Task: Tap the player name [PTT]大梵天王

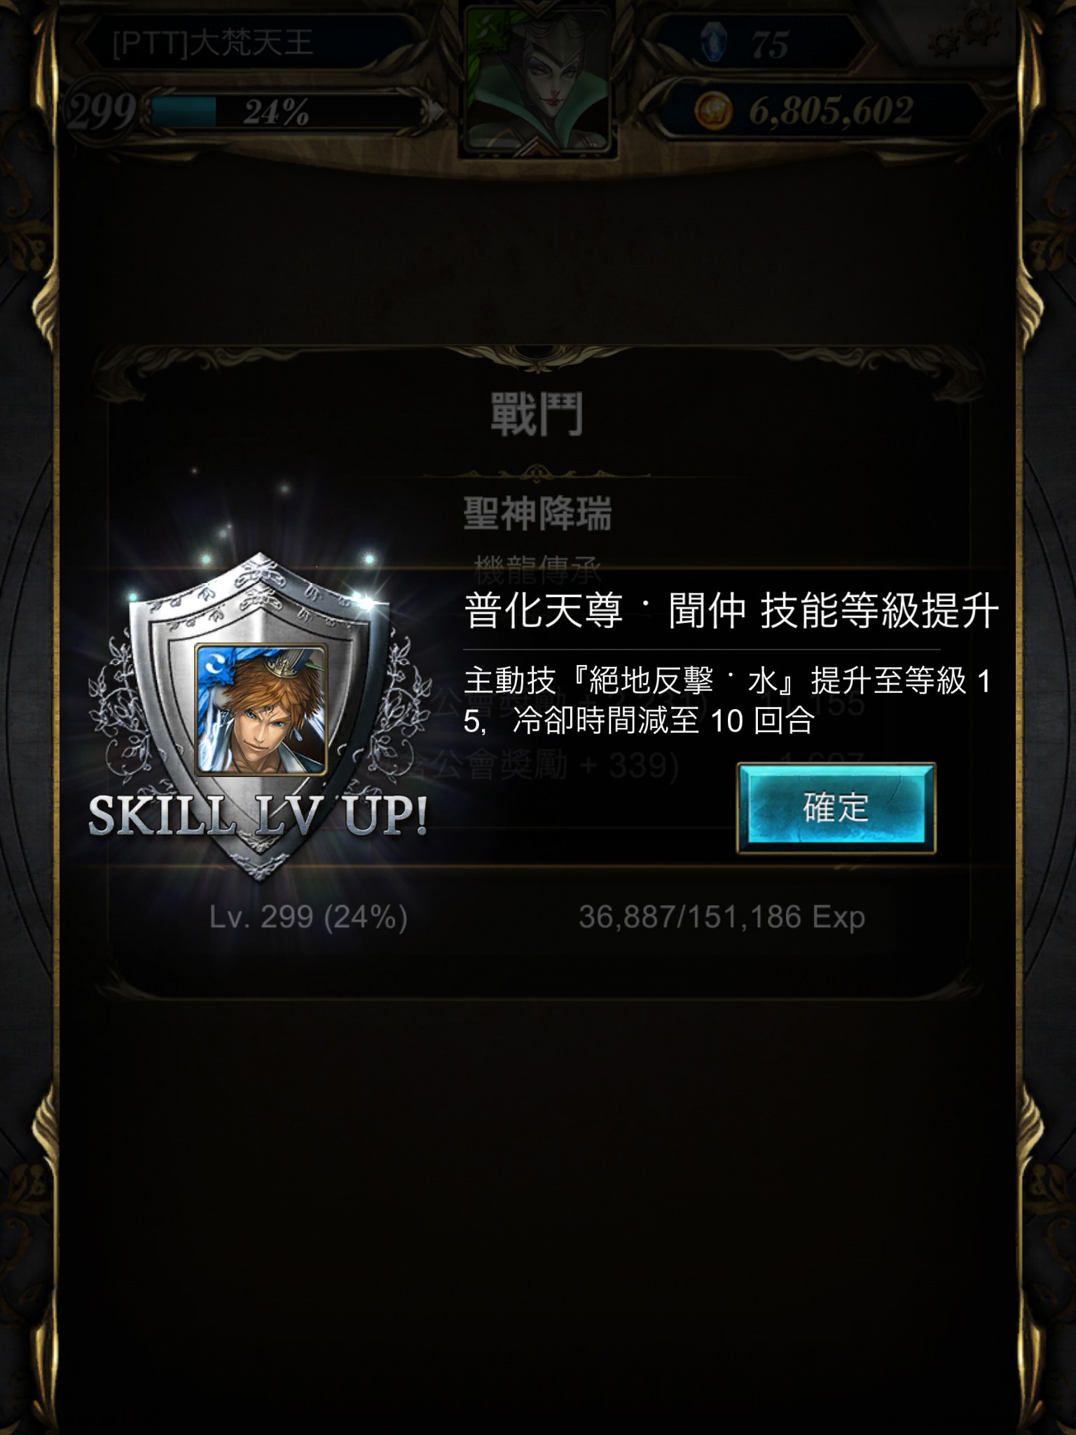Action: 212,43
